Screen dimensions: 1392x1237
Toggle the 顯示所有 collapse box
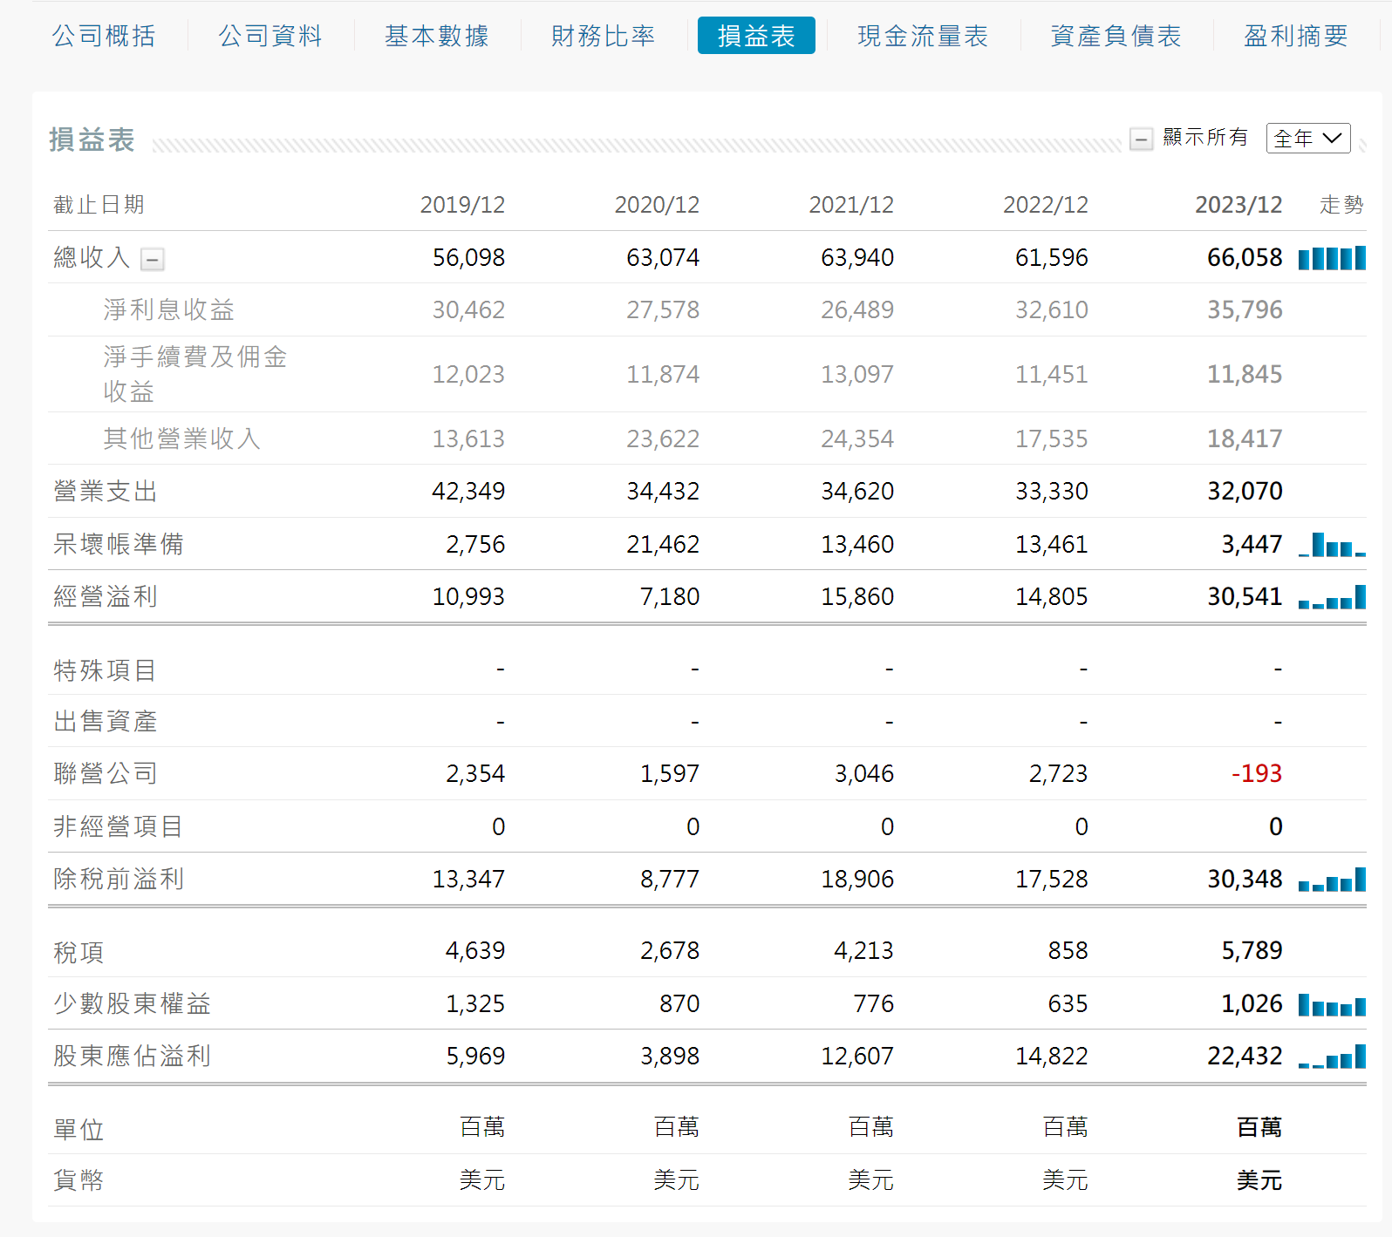(1141, 139)
